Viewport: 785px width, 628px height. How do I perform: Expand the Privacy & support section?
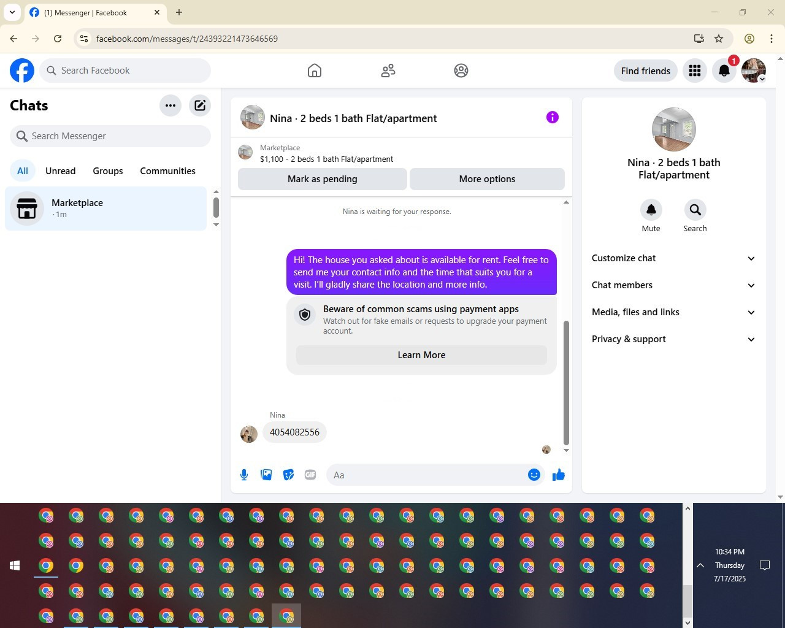click(673, 339)
